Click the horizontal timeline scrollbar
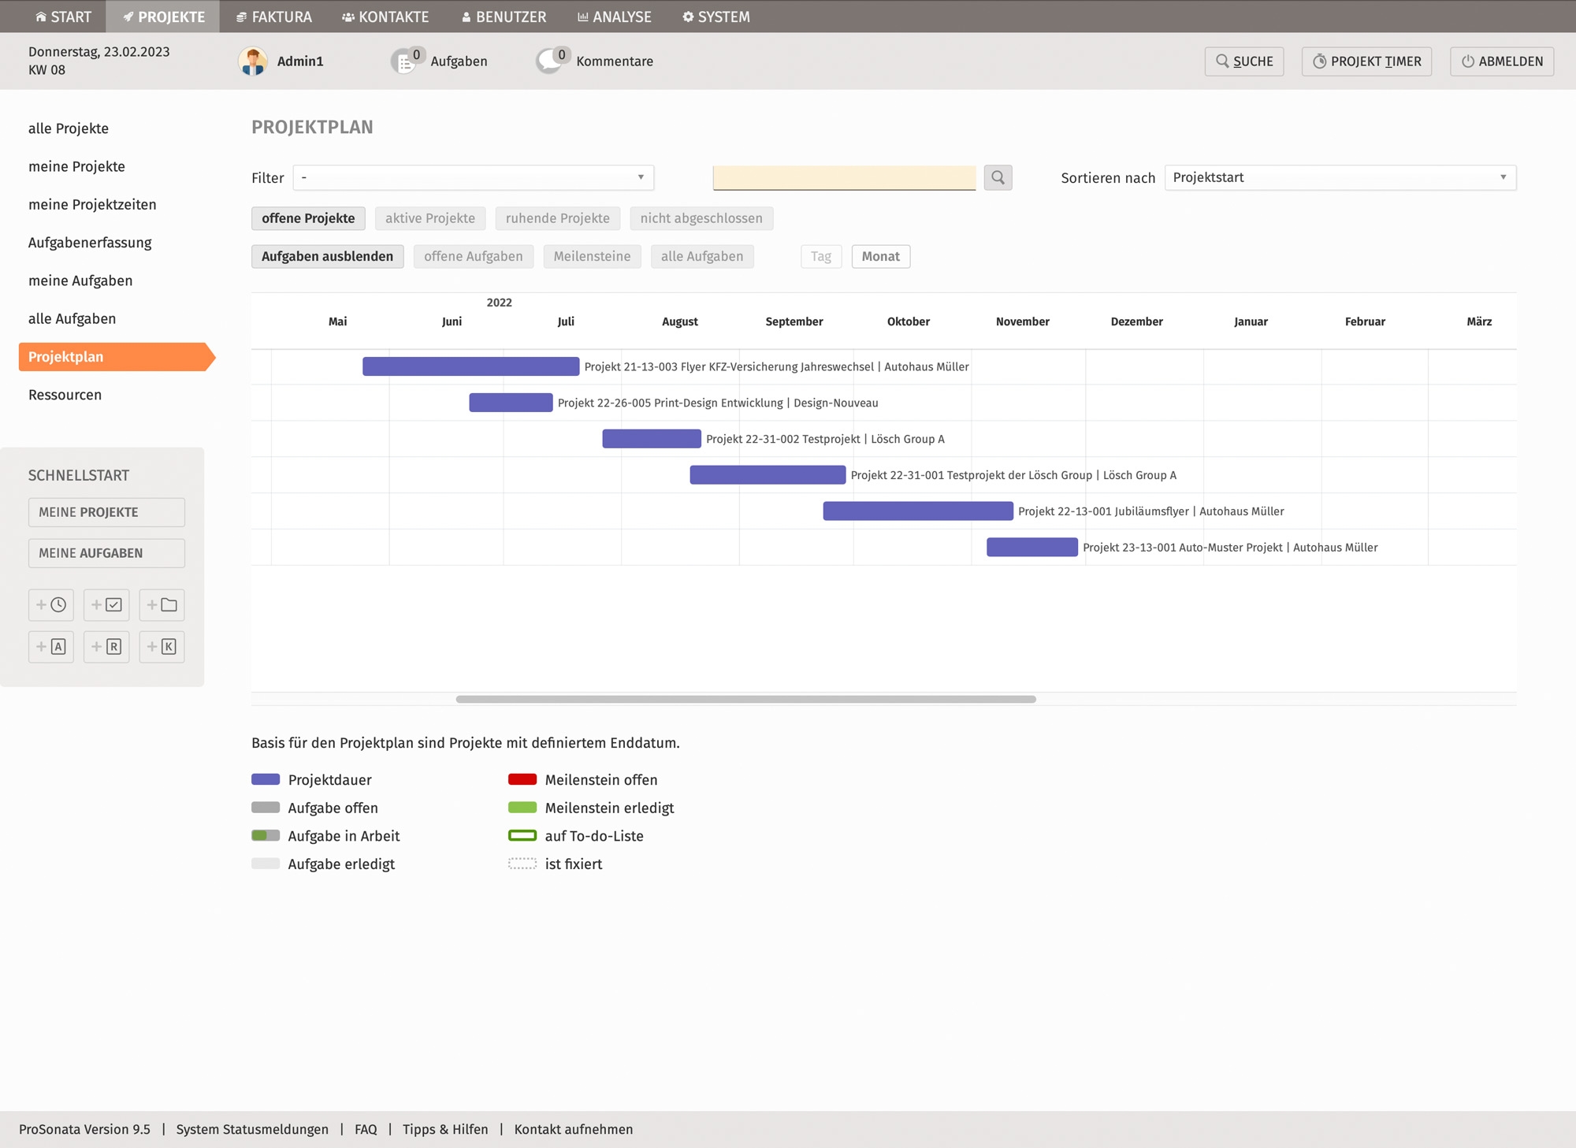This screenshot has height=1148, width=1576. [x=745, y=699]
